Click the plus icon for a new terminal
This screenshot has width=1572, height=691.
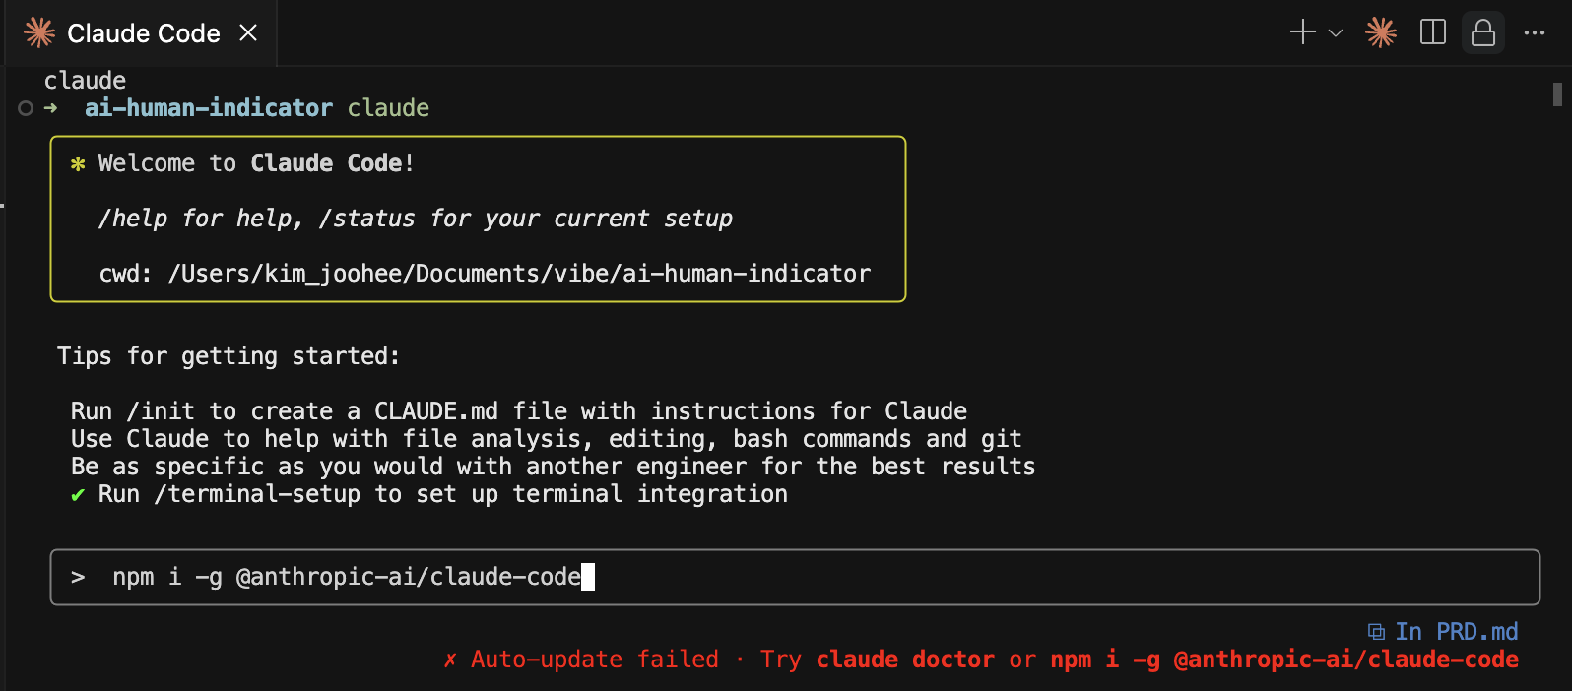point(1302,32)
